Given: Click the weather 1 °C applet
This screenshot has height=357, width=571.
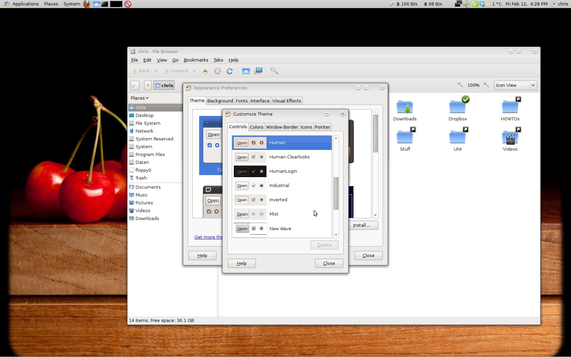Looking at the screenshot, I should tap(495, 4).
